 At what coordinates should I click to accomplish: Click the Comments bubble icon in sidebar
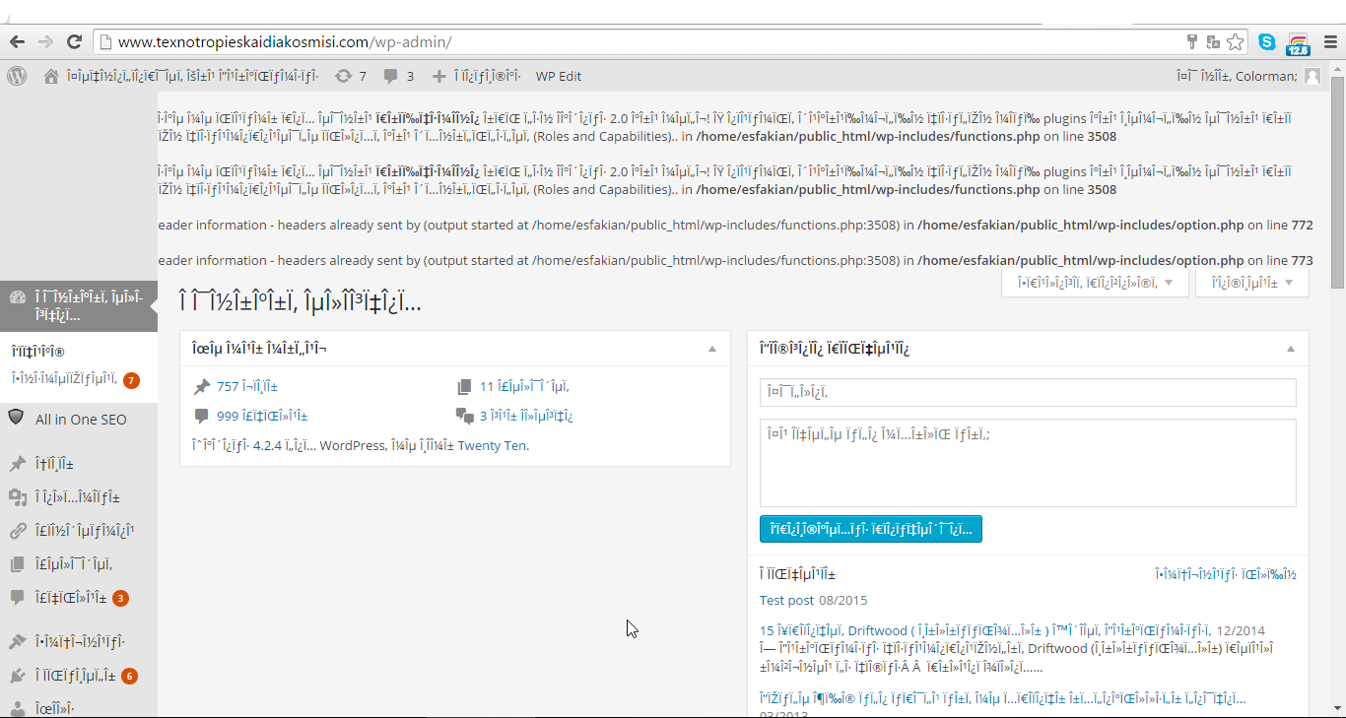[17, 597]
